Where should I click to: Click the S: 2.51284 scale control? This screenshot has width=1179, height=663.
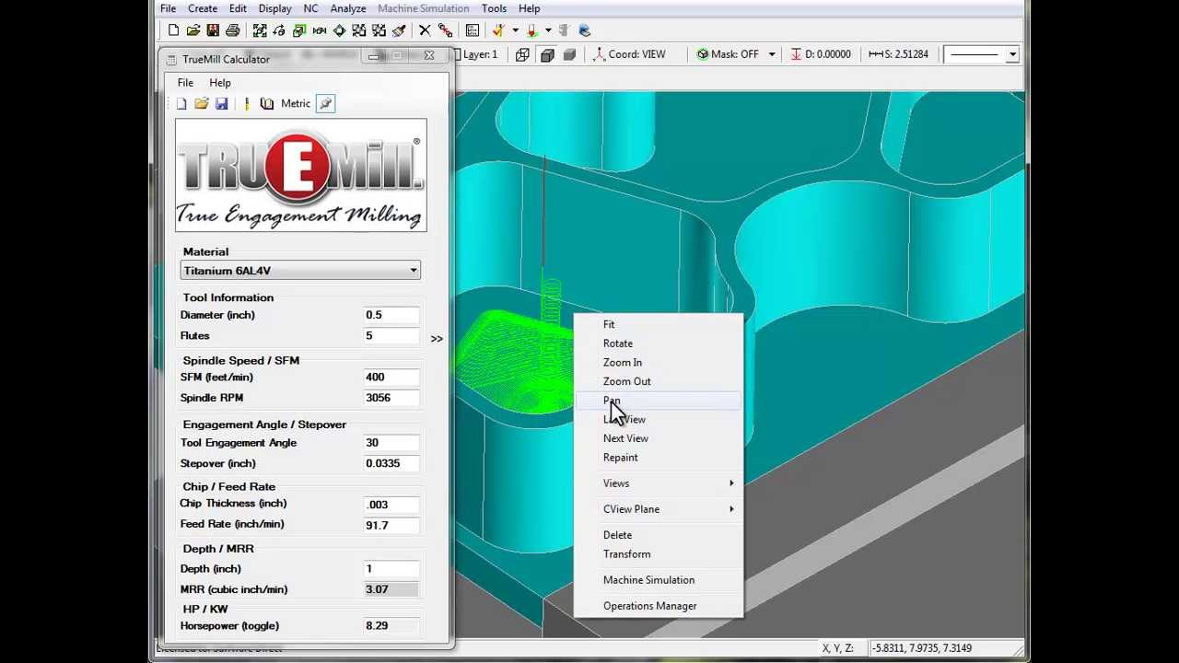[899, 54]
